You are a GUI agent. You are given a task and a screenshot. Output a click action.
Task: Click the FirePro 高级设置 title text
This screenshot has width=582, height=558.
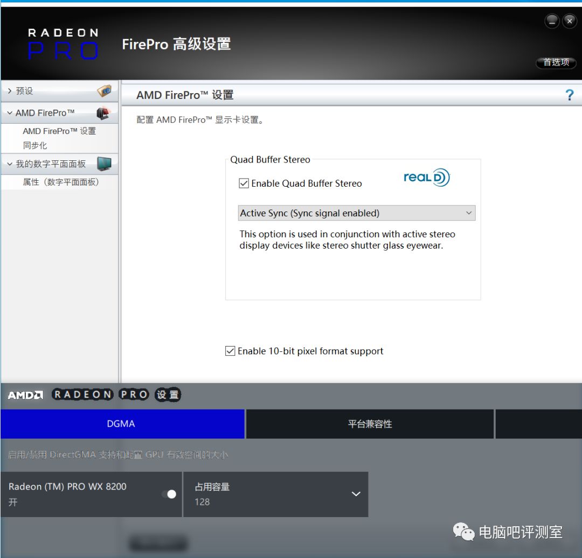coord(176,44)
